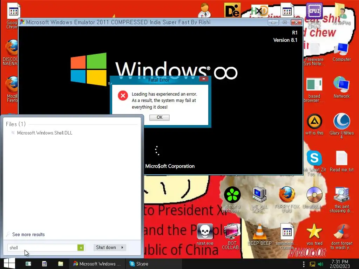Minimize the Microsoft Windows Emulator window
The image size is (359, 269).
point(273,22)
